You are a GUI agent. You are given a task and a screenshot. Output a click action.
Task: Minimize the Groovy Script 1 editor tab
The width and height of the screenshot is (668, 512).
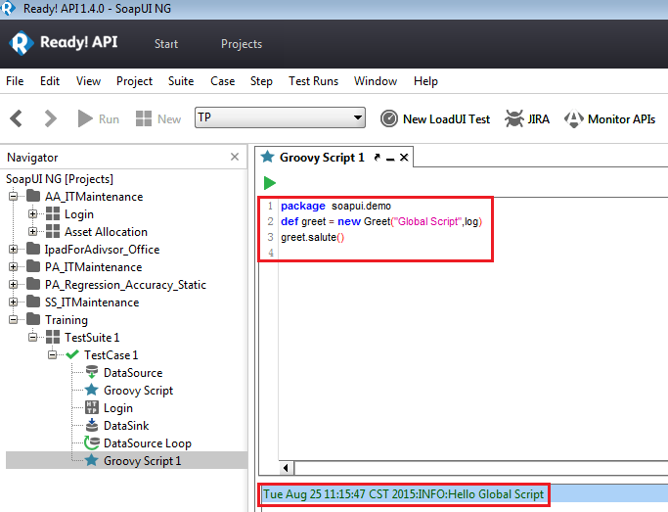(x=390, y=159)
